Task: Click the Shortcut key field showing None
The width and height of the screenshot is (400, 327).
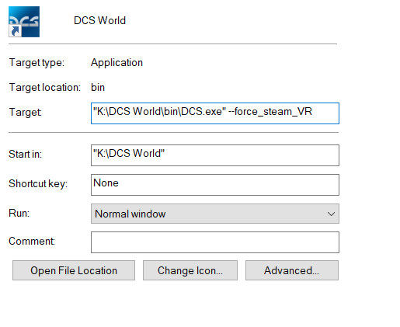Action: [215, 185]
